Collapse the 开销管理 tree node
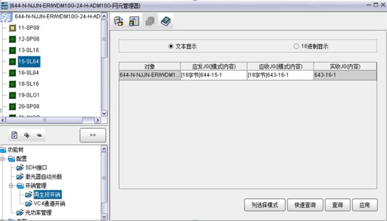 pyautogui.click(x=11, y=185)
